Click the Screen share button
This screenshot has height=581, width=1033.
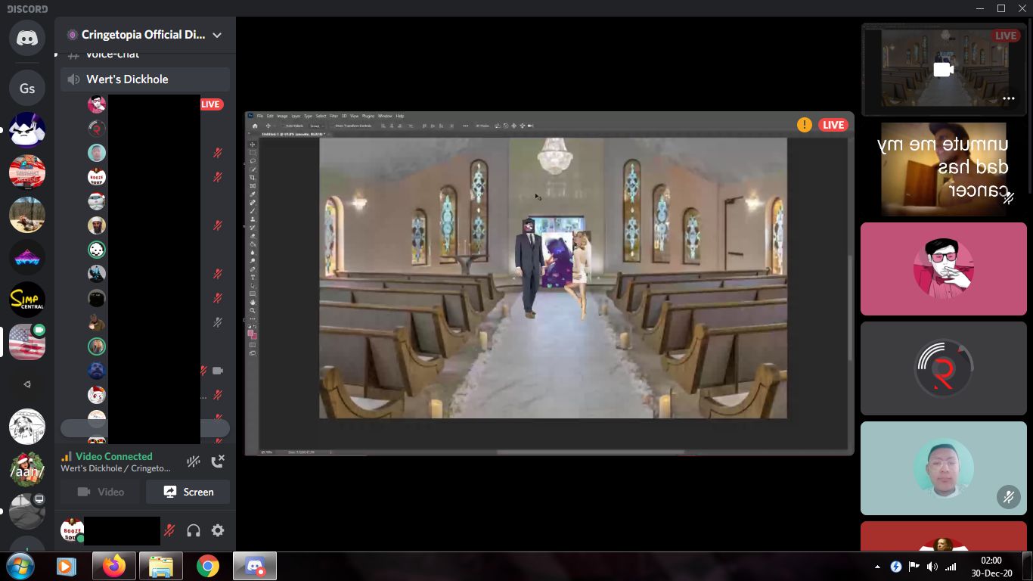pos(188,492)
